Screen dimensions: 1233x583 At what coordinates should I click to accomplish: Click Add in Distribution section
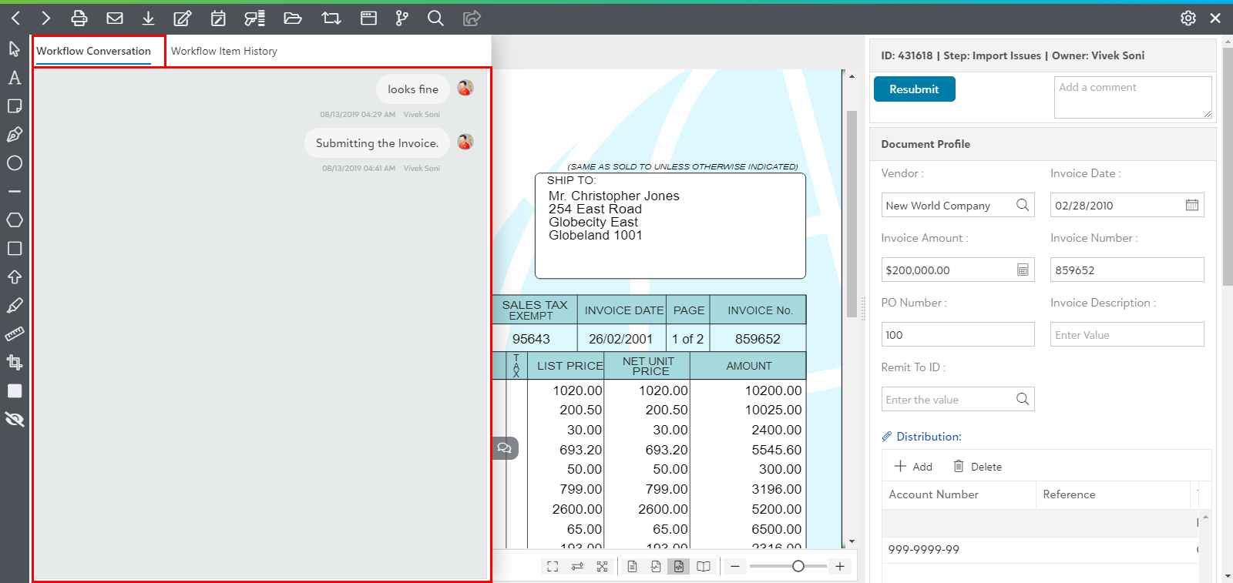pyautogui.click(x=913, y=467)
